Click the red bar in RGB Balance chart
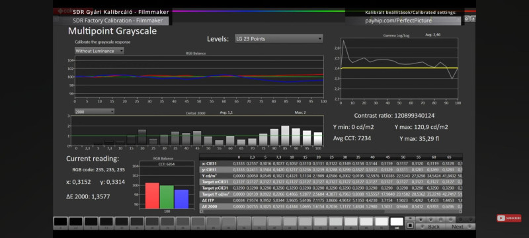The image size is (529, 238). [153, 196]
